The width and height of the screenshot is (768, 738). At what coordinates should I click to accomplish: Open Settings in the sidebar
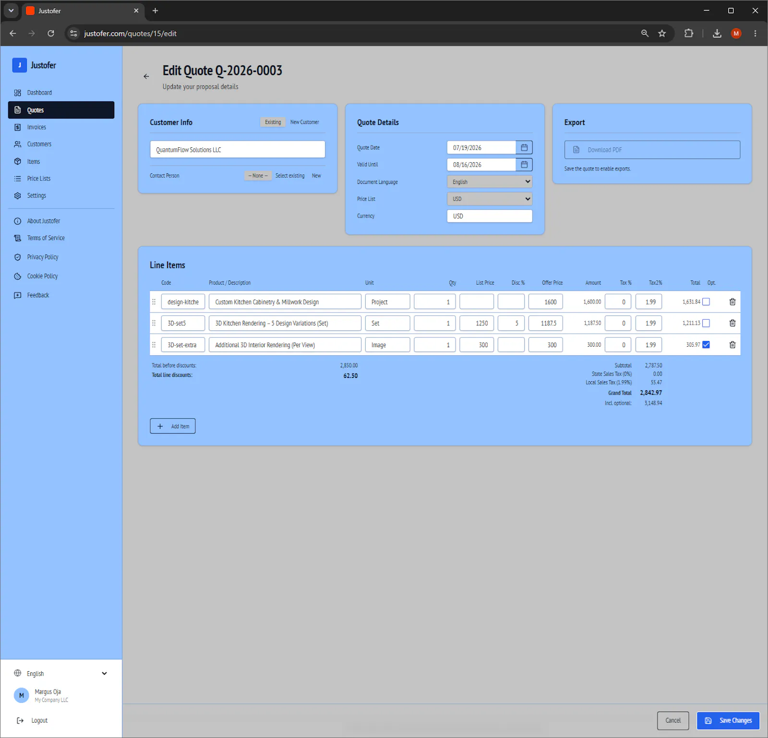61,195
